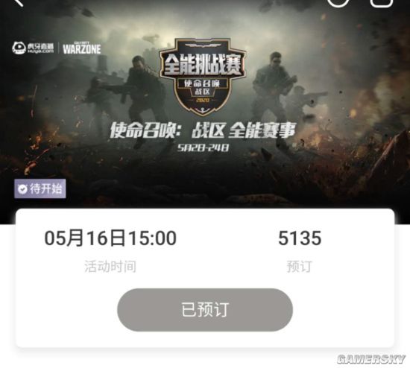Viewport: 410px width, 368px height.
Task: Select the 全能挑战赛 shield emblem
Action: [202, 76]
